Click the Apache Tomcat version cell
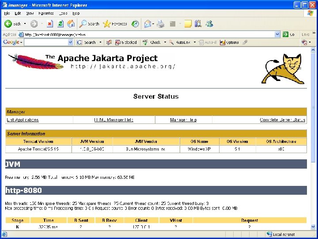 click(x=38, y=149)
